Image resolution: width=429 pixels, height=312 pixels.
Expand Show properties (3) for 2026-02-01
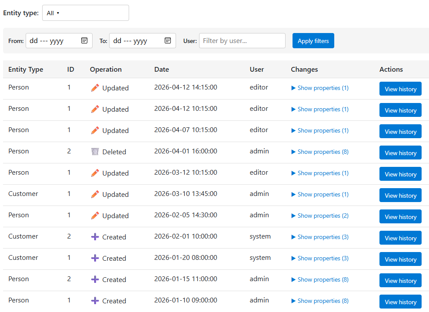coord(320,237)
